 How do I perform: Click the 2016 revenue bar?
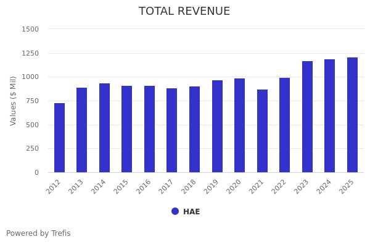[x=149, y=129]
